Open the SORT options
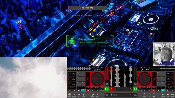Screen dimensions: 175x98 (145, 96)
